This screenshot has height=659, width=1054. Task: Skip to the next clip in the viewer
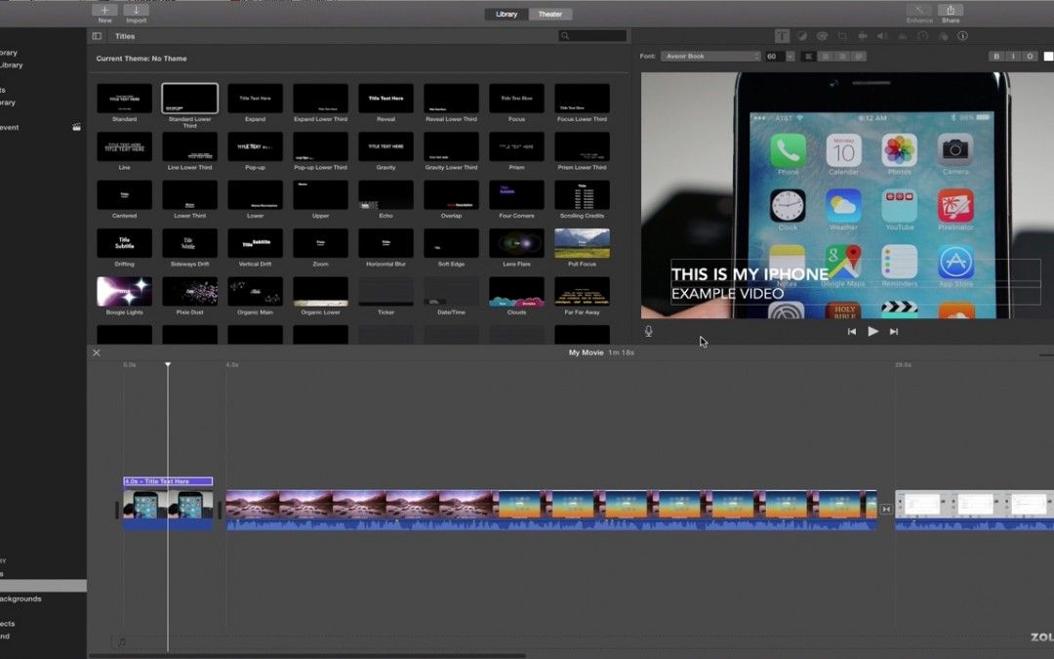(894, 332)
